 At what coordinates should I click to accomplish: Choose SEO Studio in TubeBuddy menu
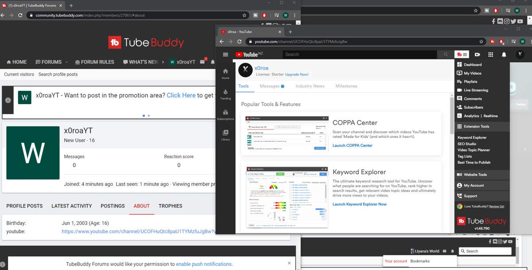pyautogui.click(x=467, y=144)
